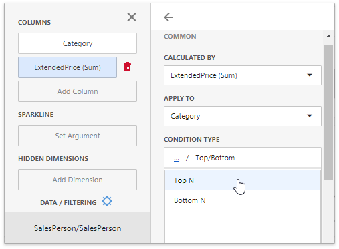Click the vertical scrollbar thumb
This screenshot has height=249, width=339.
(328, 112)
